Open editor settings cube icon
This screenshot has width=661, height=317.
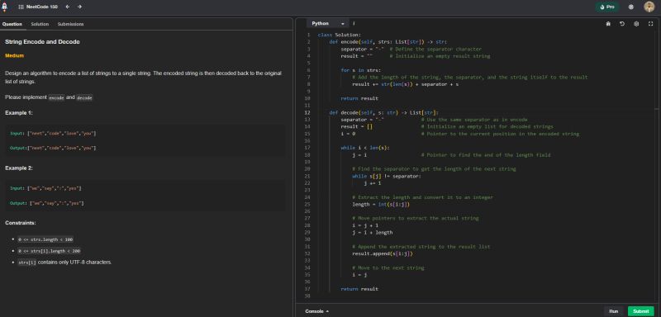636,24
